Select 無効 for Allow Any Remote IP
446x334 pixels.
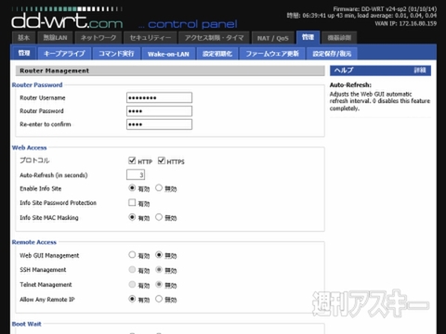(x=159, y=299)
